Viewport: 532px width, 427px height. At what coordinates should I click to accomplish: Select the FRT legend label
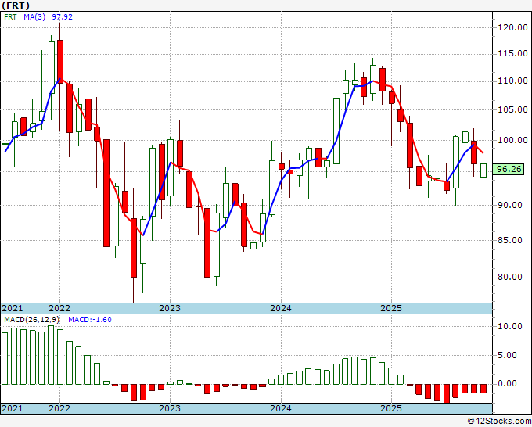click(x=10, y=17)
